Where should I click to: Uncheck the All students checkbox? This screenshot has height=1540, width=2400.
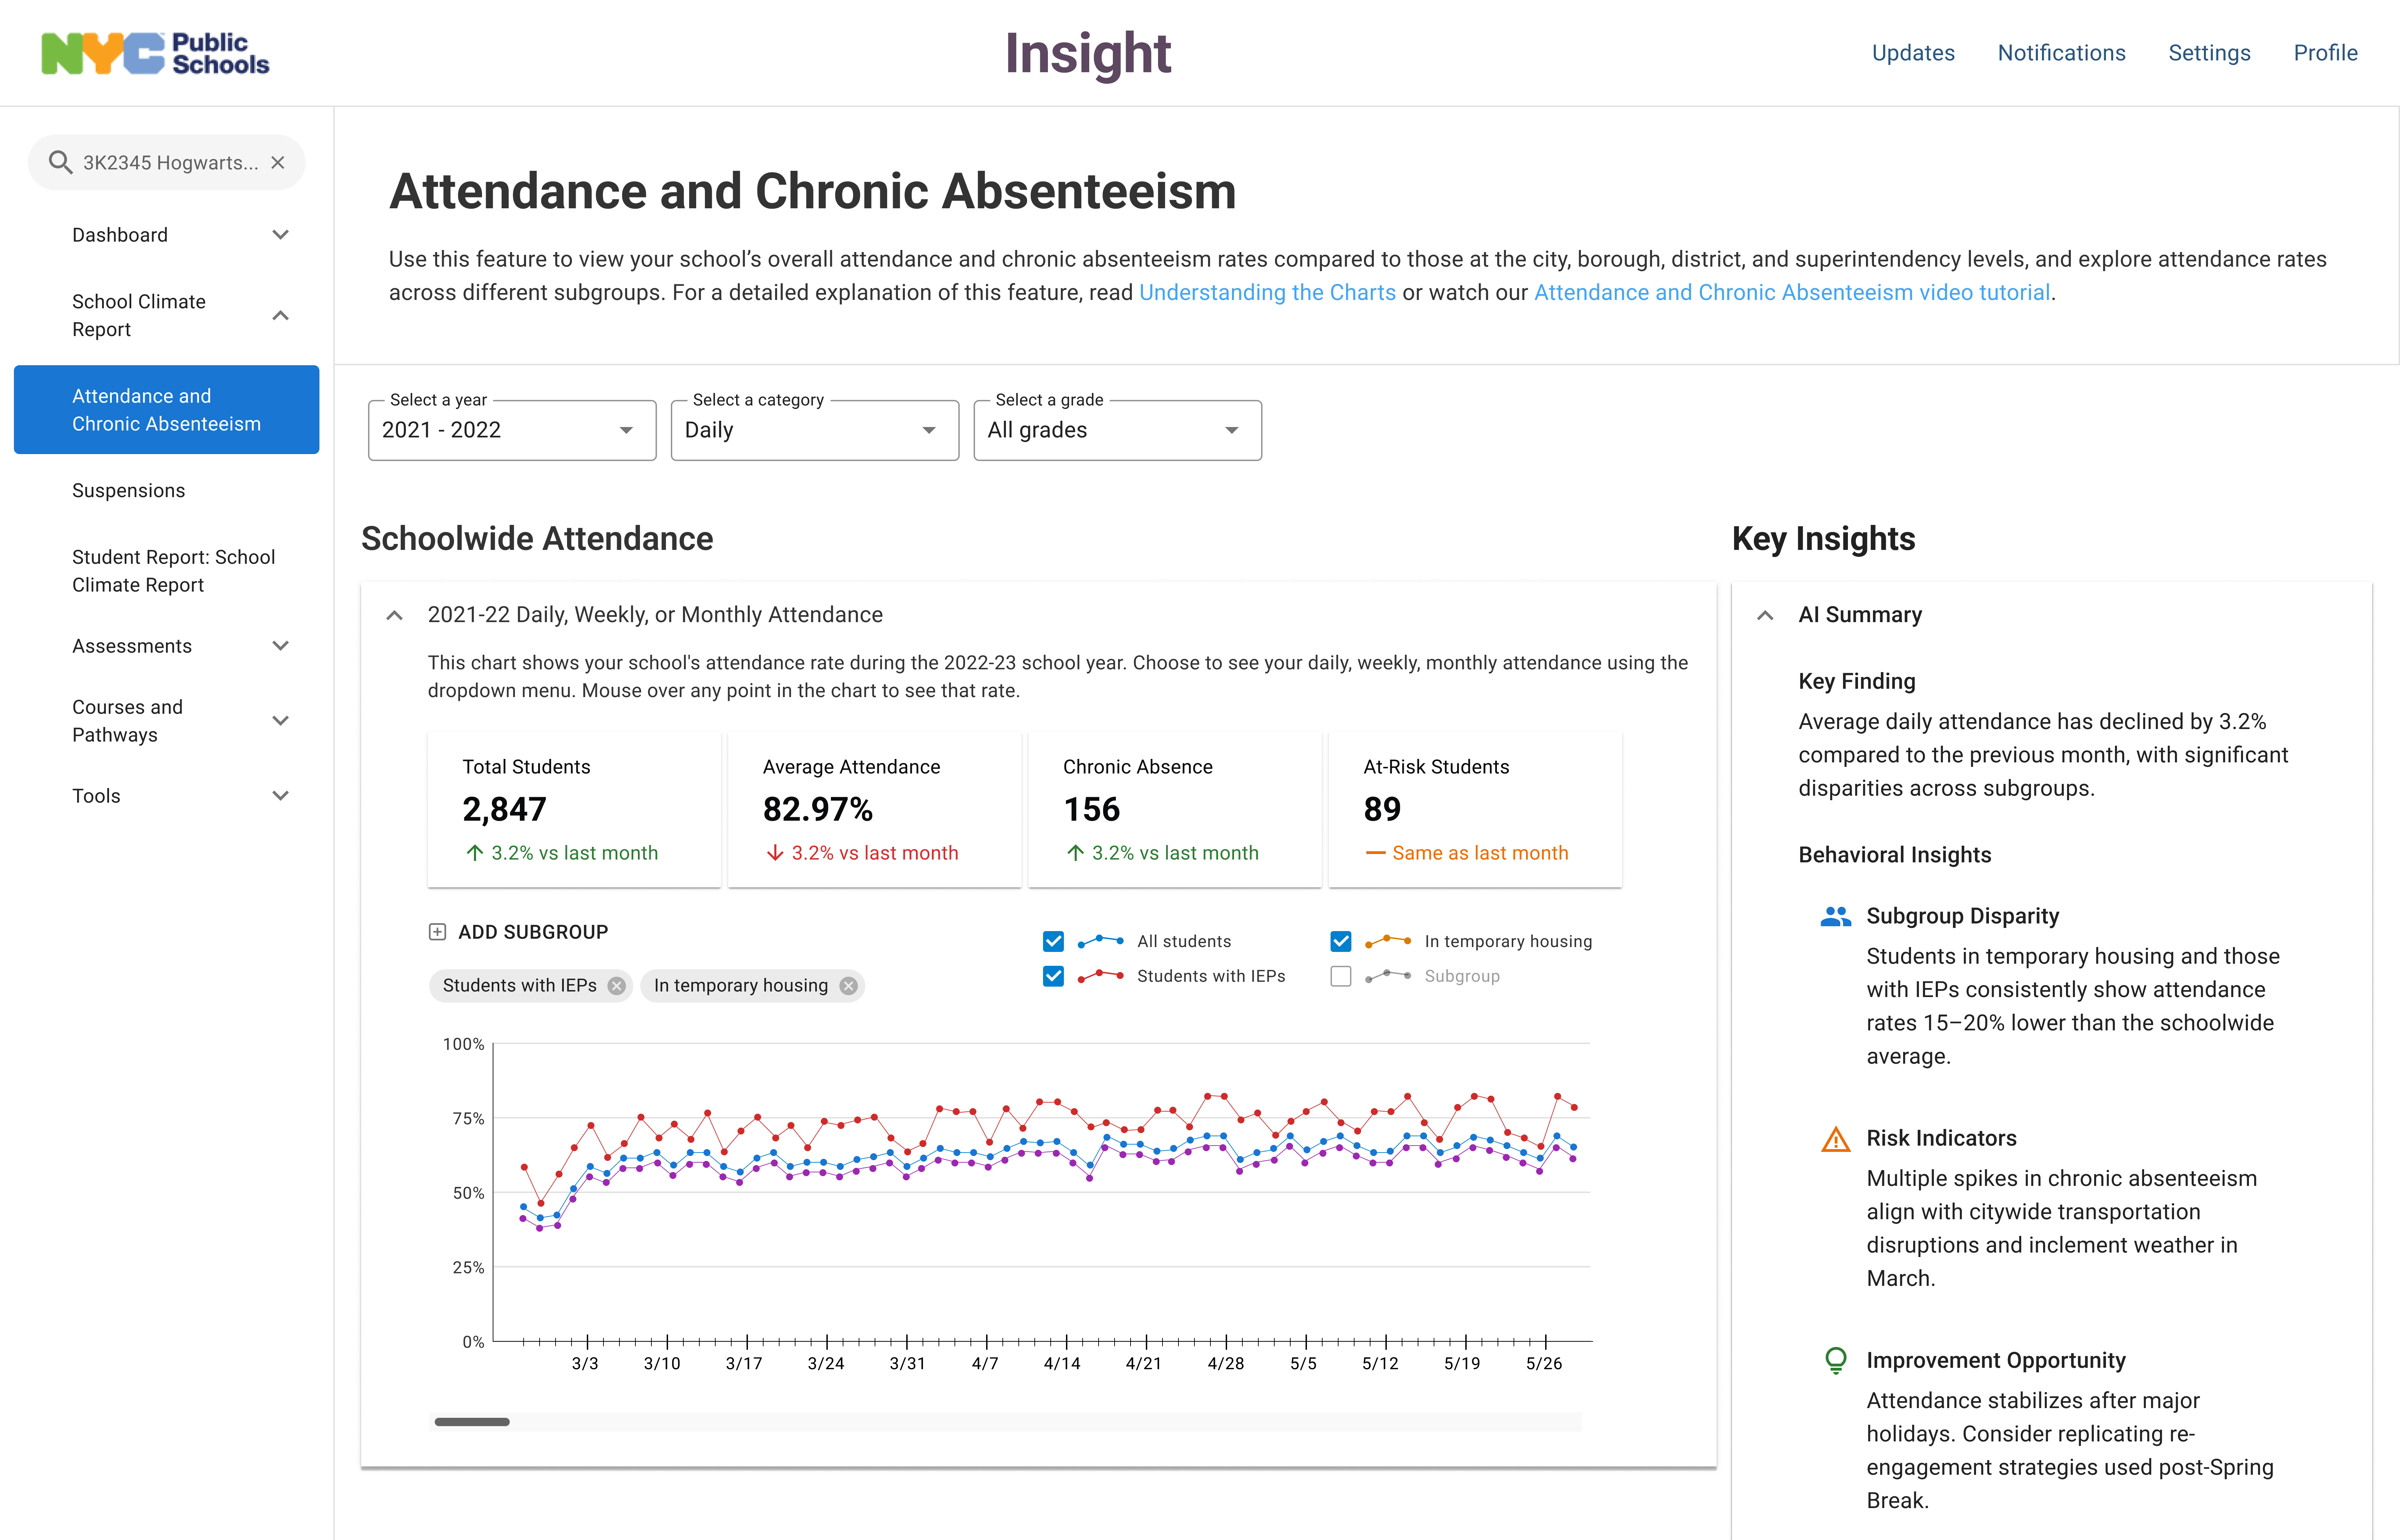click(x=1053, y=941)
